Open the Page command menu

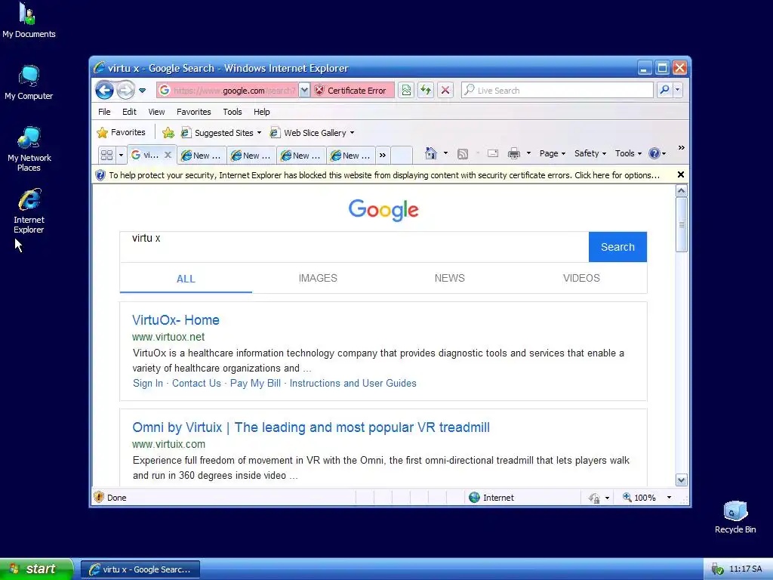point(552,153)
